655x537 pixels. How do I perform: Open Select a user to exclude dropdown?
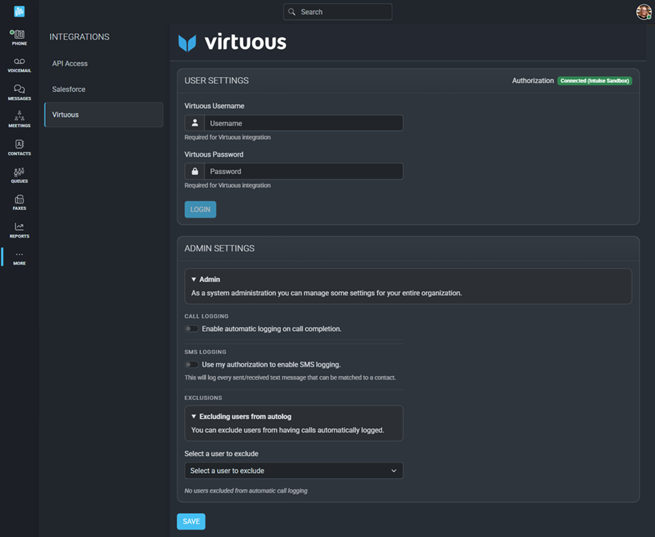coord(294,471)
